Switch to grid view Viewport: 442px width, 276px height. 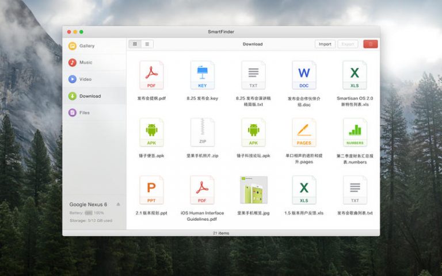point(135,44)
